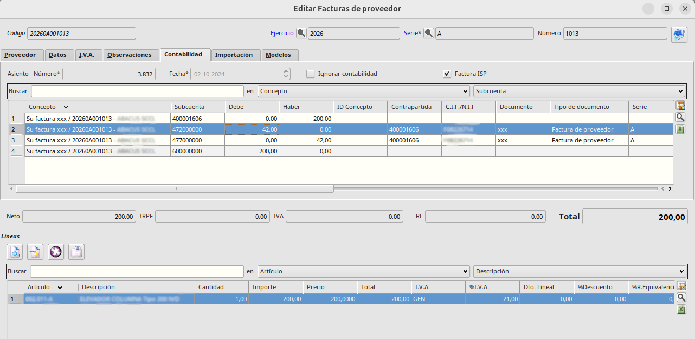Click the Buscar input above the lines grid
This screenshot has width=695, height=339.
click(x=137, y=271)
